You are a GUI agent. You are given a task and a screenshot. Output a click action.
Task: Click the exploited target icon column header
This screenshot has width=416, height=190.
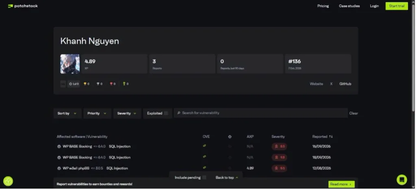230,137
